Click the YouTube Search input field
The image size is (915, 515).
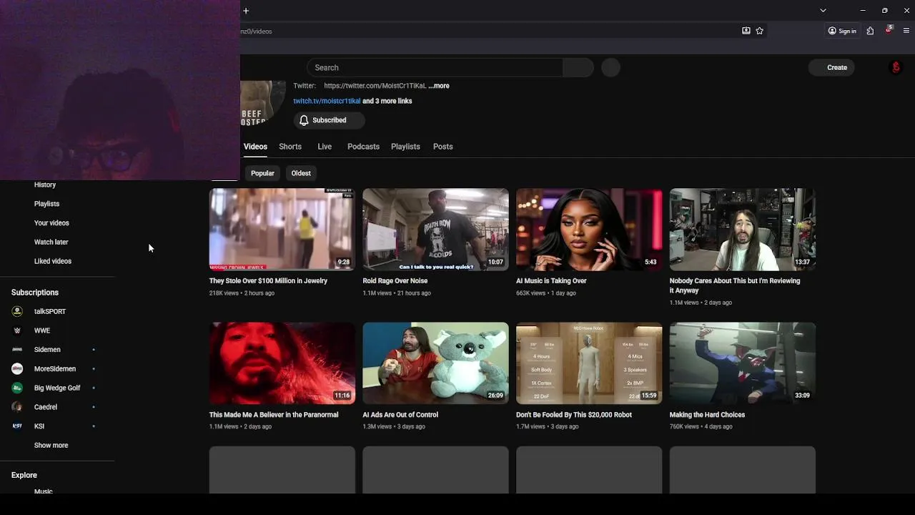[x=435, y=67]
